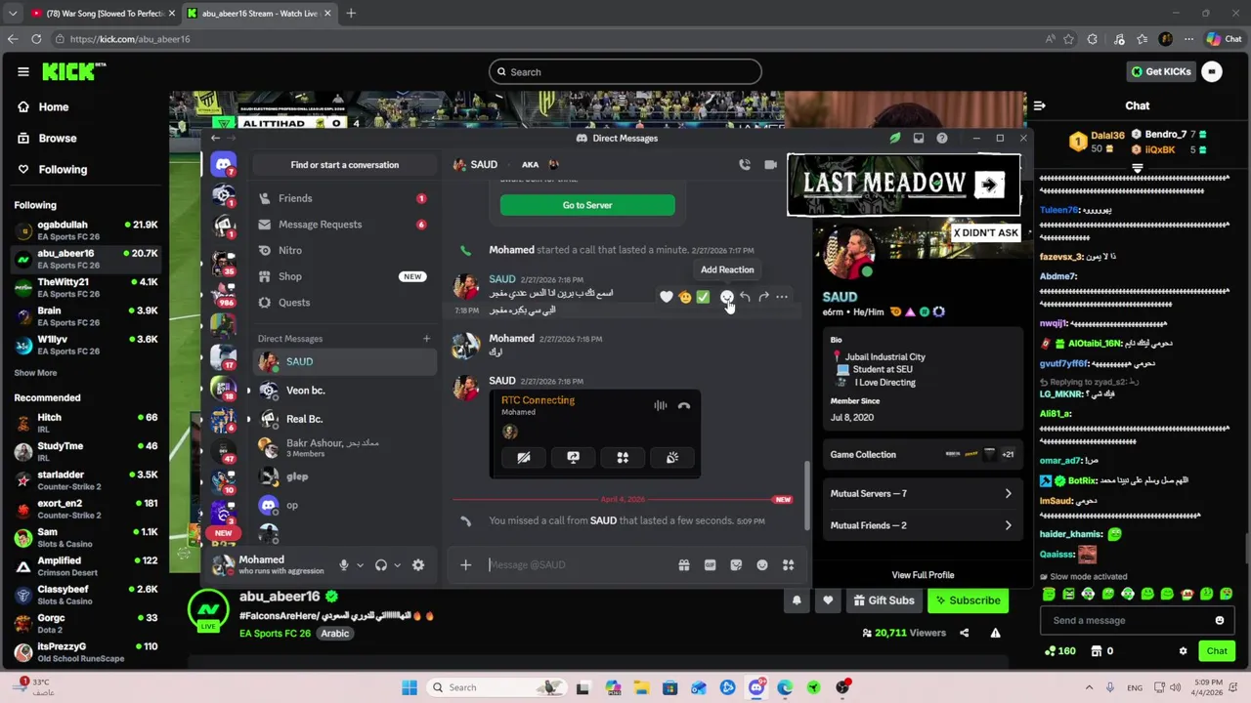Report stream with warning triangle icon
Screen dimensions: 1251x703
[995, 633]
